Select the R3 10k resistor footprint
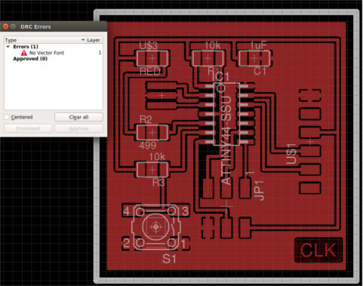 point(152,170)
